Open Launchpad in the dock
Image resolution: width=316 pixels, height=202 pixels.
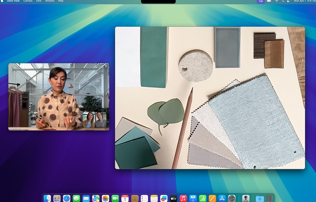tap(57, 199)
